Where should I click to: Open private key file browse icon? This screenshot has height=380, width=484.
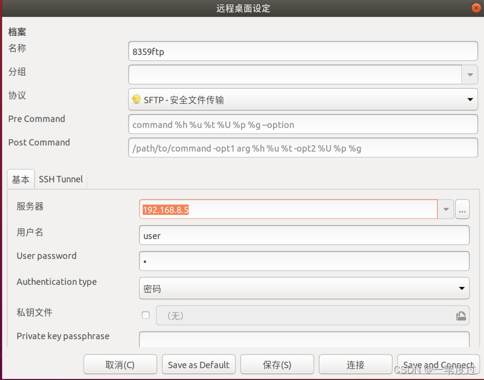[461, 315]
